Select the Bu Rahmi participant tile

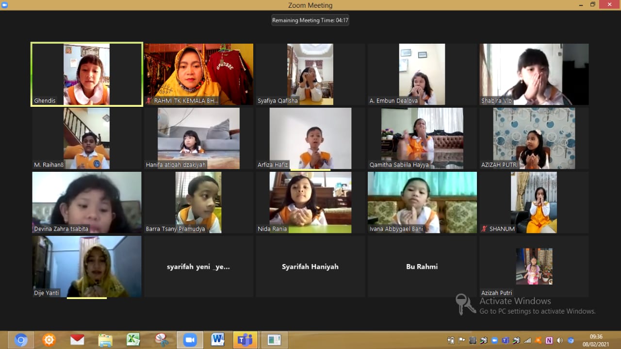(422, 266)
